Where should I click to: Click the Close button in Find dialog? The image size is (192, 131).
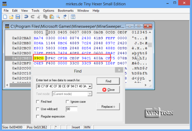[108, 90]
